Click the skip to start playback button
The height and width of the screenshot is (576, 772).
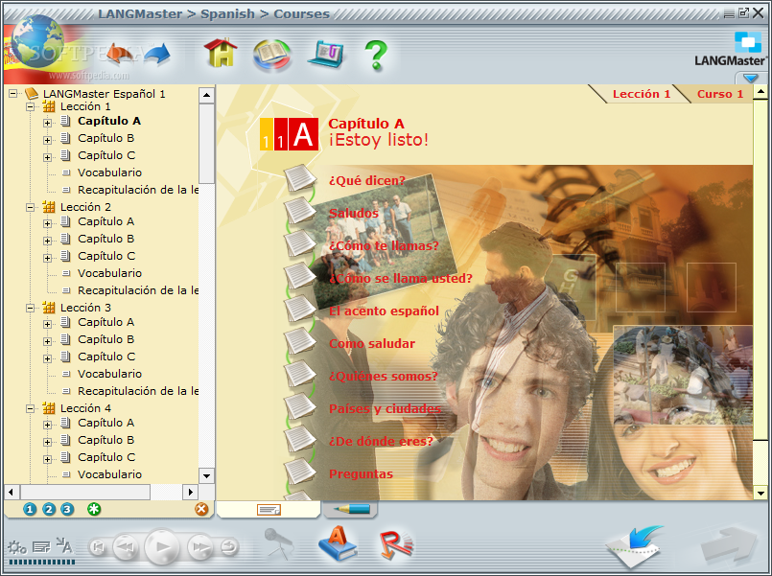(x=98, y=547)
